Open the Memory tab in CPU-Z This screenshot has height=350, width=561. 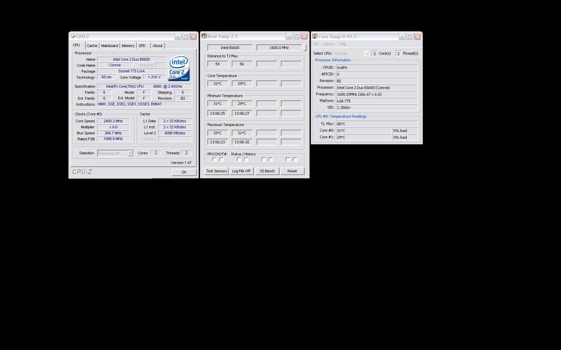coord(128,46)
